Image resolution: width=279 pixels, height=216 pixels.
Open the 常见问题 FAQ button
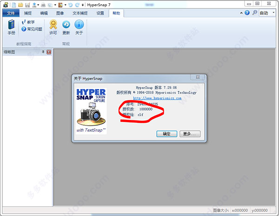(32, 29)
